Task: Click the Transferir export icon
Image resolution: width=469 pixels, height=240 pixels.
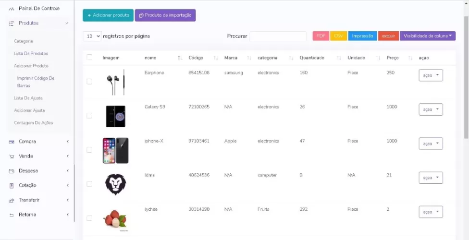Action: (x=12, y=200)
